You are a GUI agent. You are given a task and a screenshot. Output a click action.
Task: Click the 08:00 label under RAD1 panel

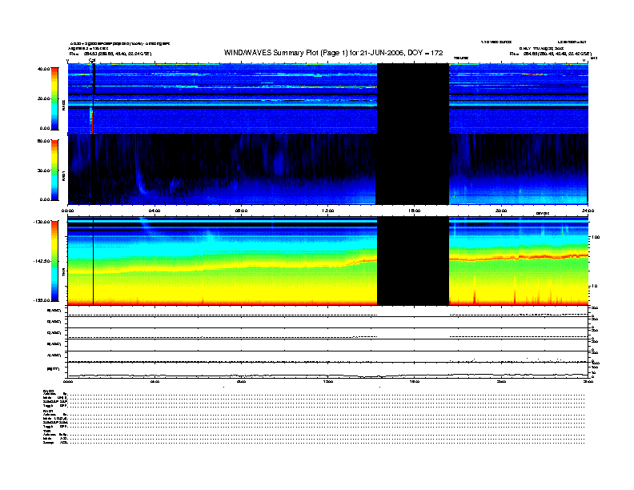click(241, 211)
